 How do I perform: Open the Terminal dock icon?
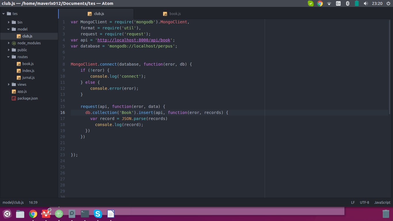[85, 214]
